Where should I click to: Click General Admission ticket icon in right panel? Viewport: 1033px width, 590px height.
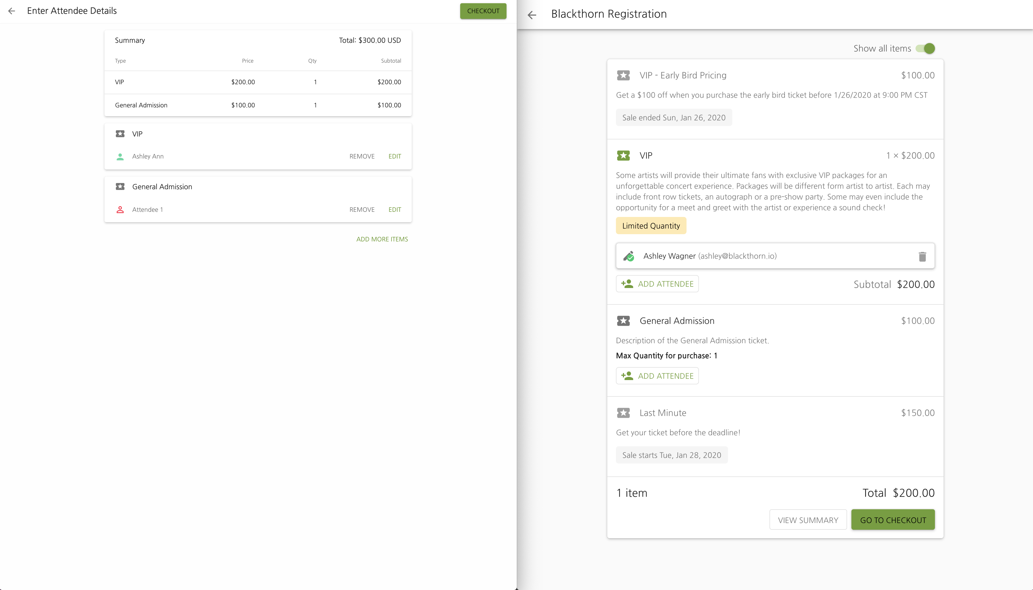pos(623,321)
